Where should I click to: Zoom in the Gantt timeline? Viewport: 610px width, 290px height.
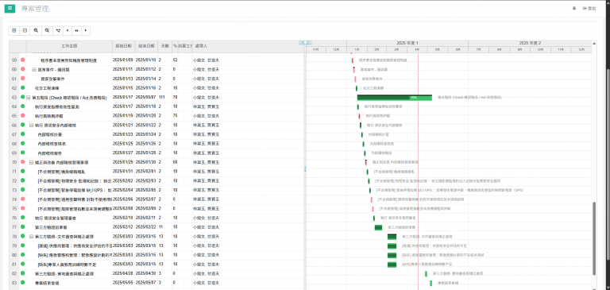tap(36, 30)
